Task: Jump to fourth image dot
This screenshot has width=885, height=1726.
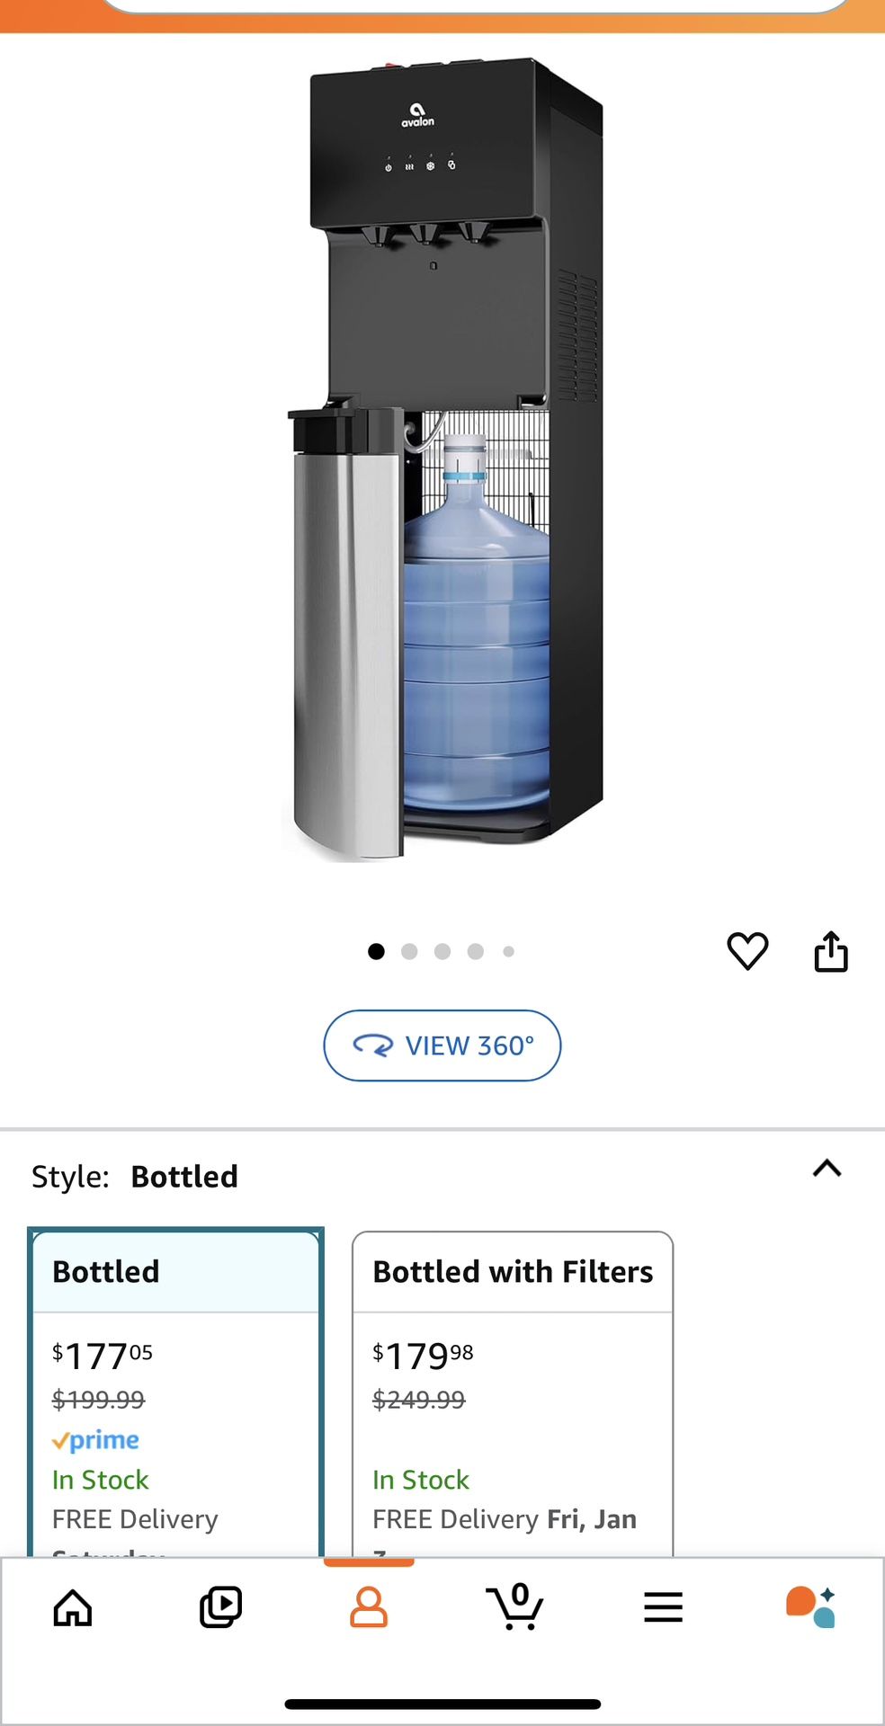Action: tap(476, 951)
